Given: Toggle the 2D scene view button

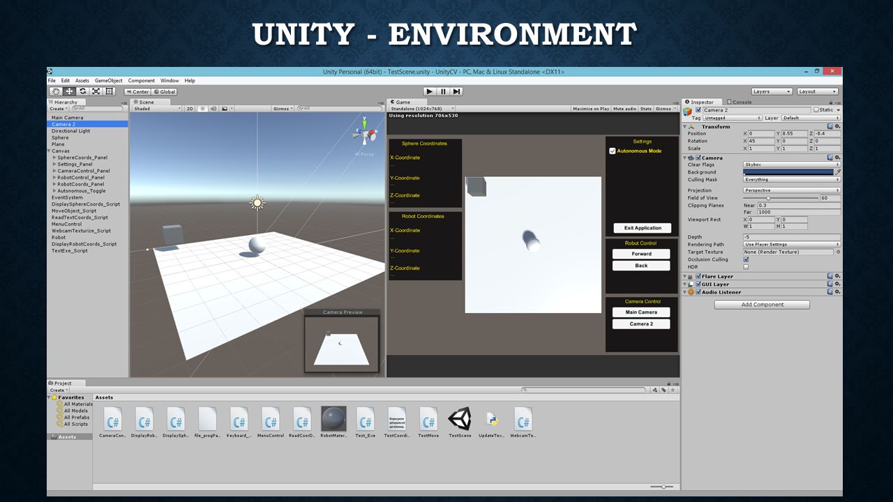Looking at the screenshot, I should [x=190, y=109].
